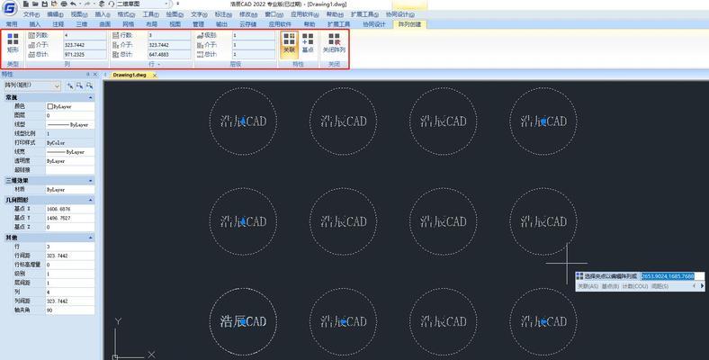Choose the 计数(COU) prompt option

[635, 286]
